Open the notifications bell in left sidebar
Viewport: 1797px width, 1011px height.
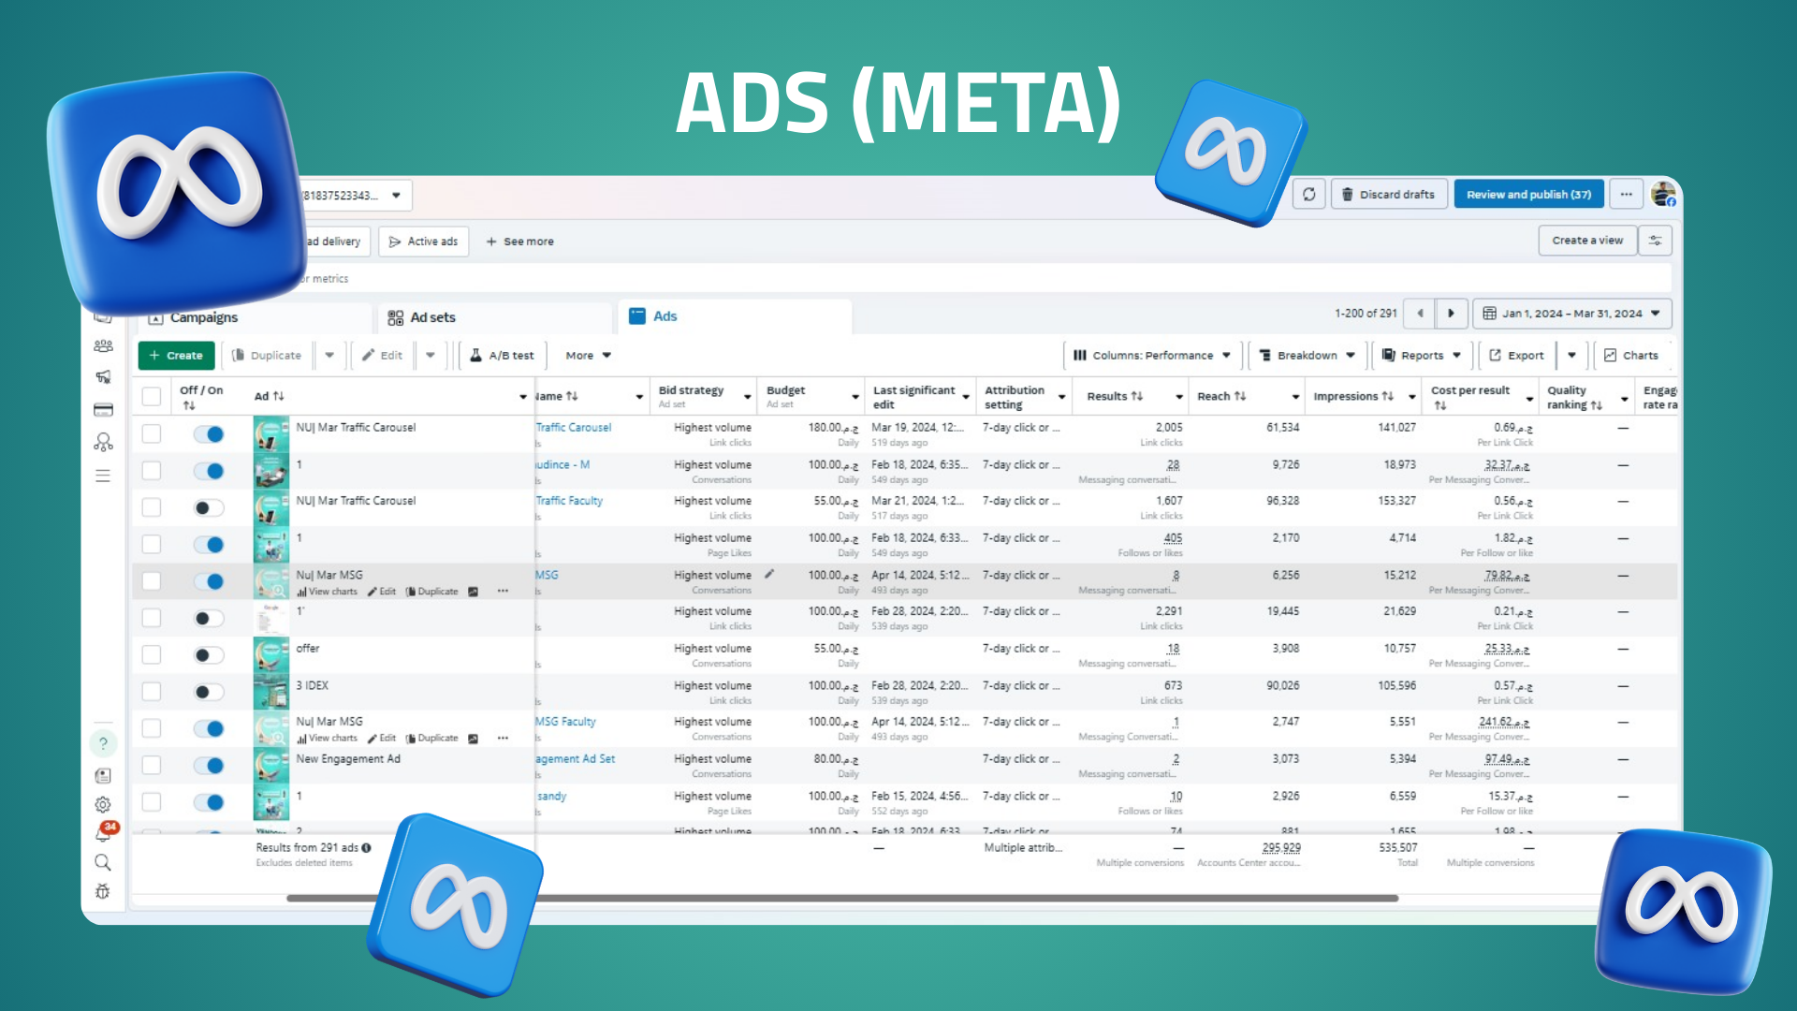(x=103, y=832)
